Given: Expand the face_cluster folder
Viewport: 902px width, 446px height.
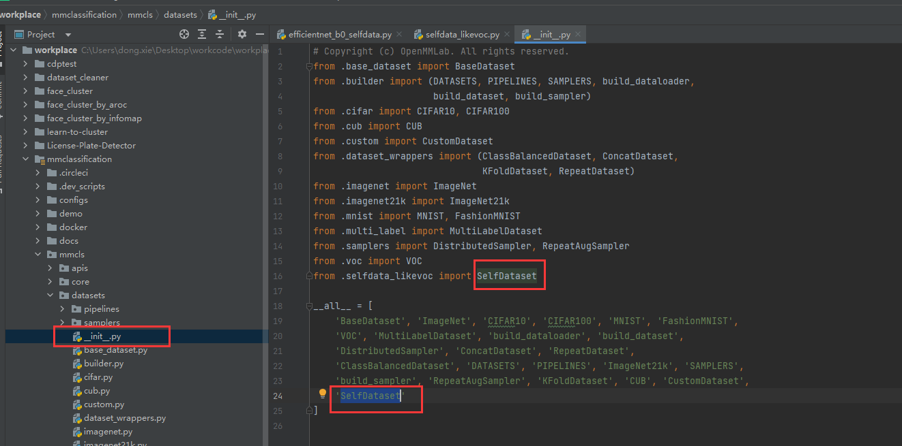Looking at the screenshot, I should point(26,91).
